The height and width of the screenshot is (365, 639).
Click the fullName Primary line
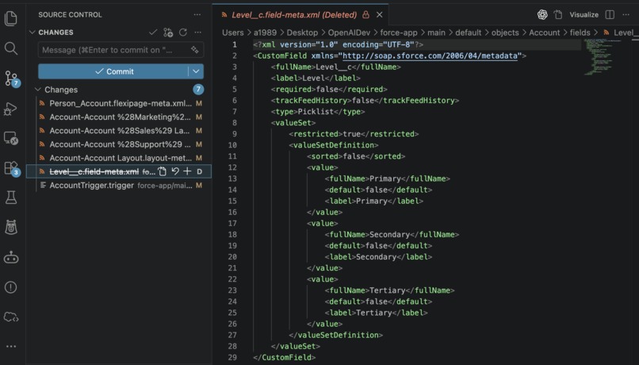387,179
